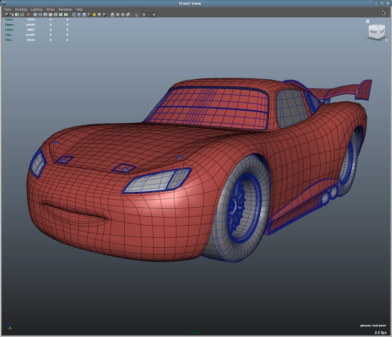
Task: Open the View menu
Action: [8, 10]
